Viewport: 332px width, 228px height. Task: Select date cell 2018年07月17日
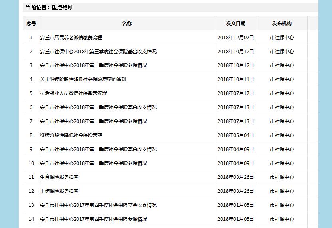click(x=235, y=93)
